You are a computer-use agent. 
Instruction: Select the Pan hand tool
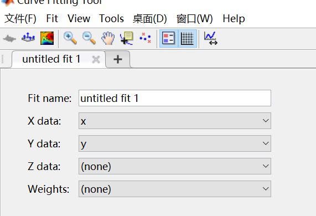point(108,38)
